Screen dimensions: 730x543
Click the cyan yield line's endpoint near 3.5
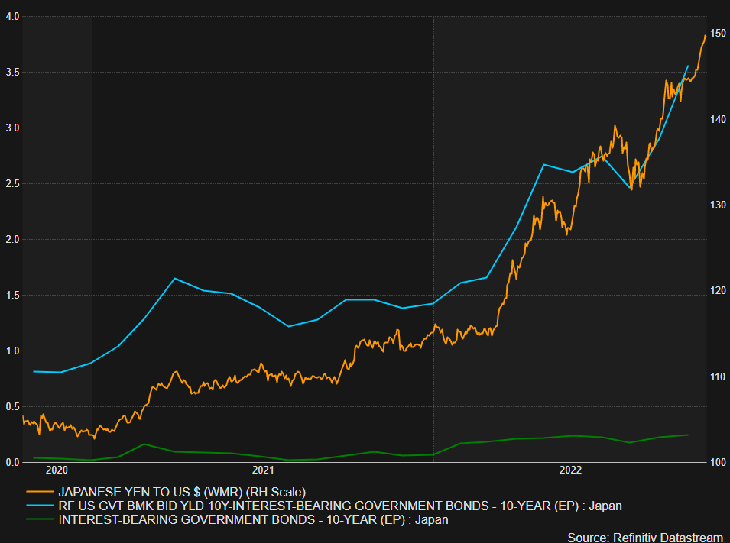[x=688, y=66]
